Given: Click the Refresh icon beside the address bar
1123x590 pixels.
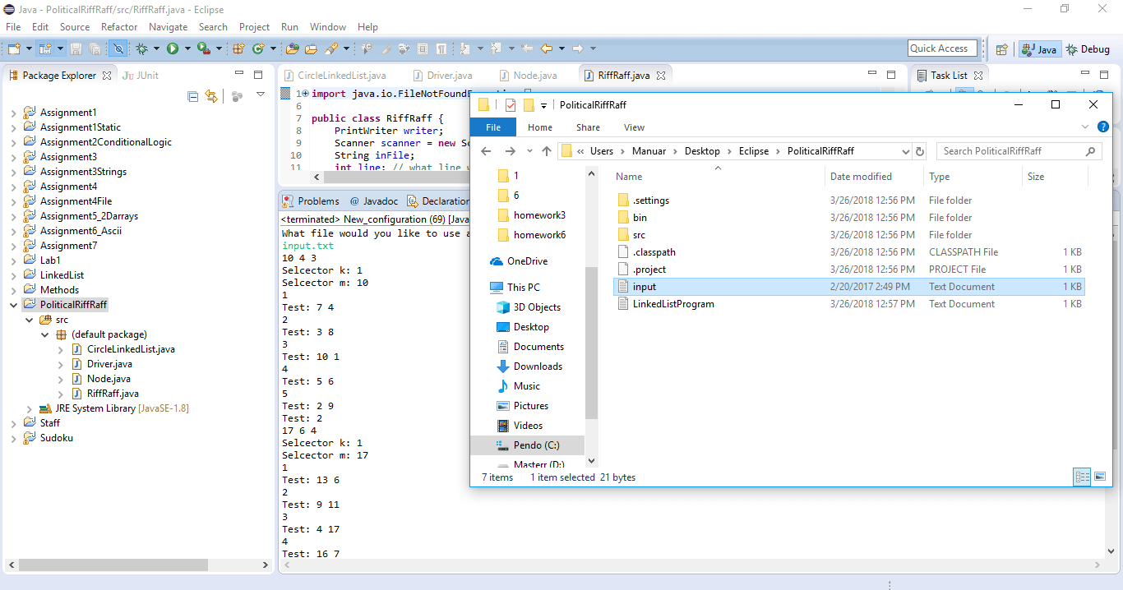Looking at the screenshot, I should coord(921,151).
